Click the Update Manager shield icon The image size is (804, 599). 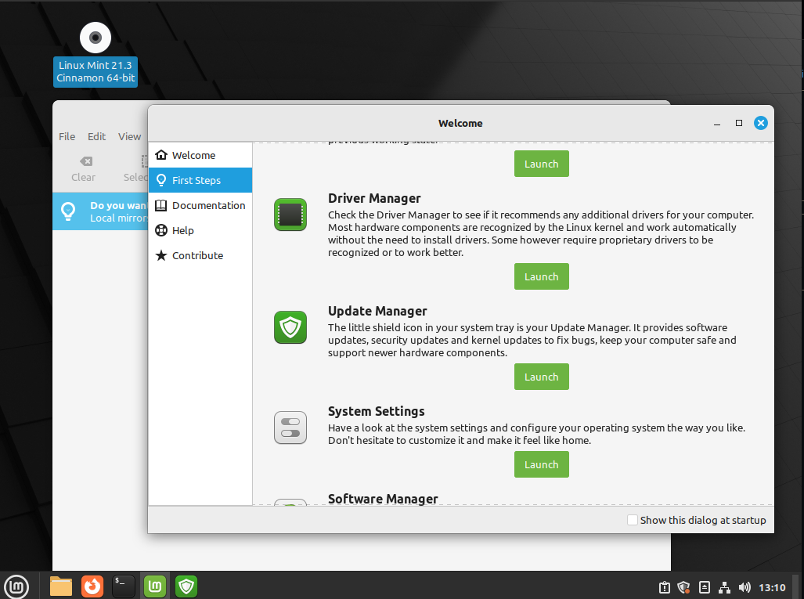pyautogui.click(x=290, y=327)
